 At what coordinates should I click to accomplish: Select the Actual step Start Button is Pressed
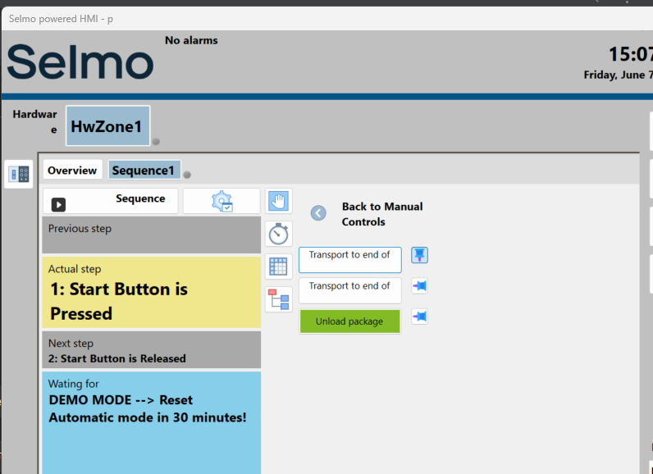(x=152, y=293)
